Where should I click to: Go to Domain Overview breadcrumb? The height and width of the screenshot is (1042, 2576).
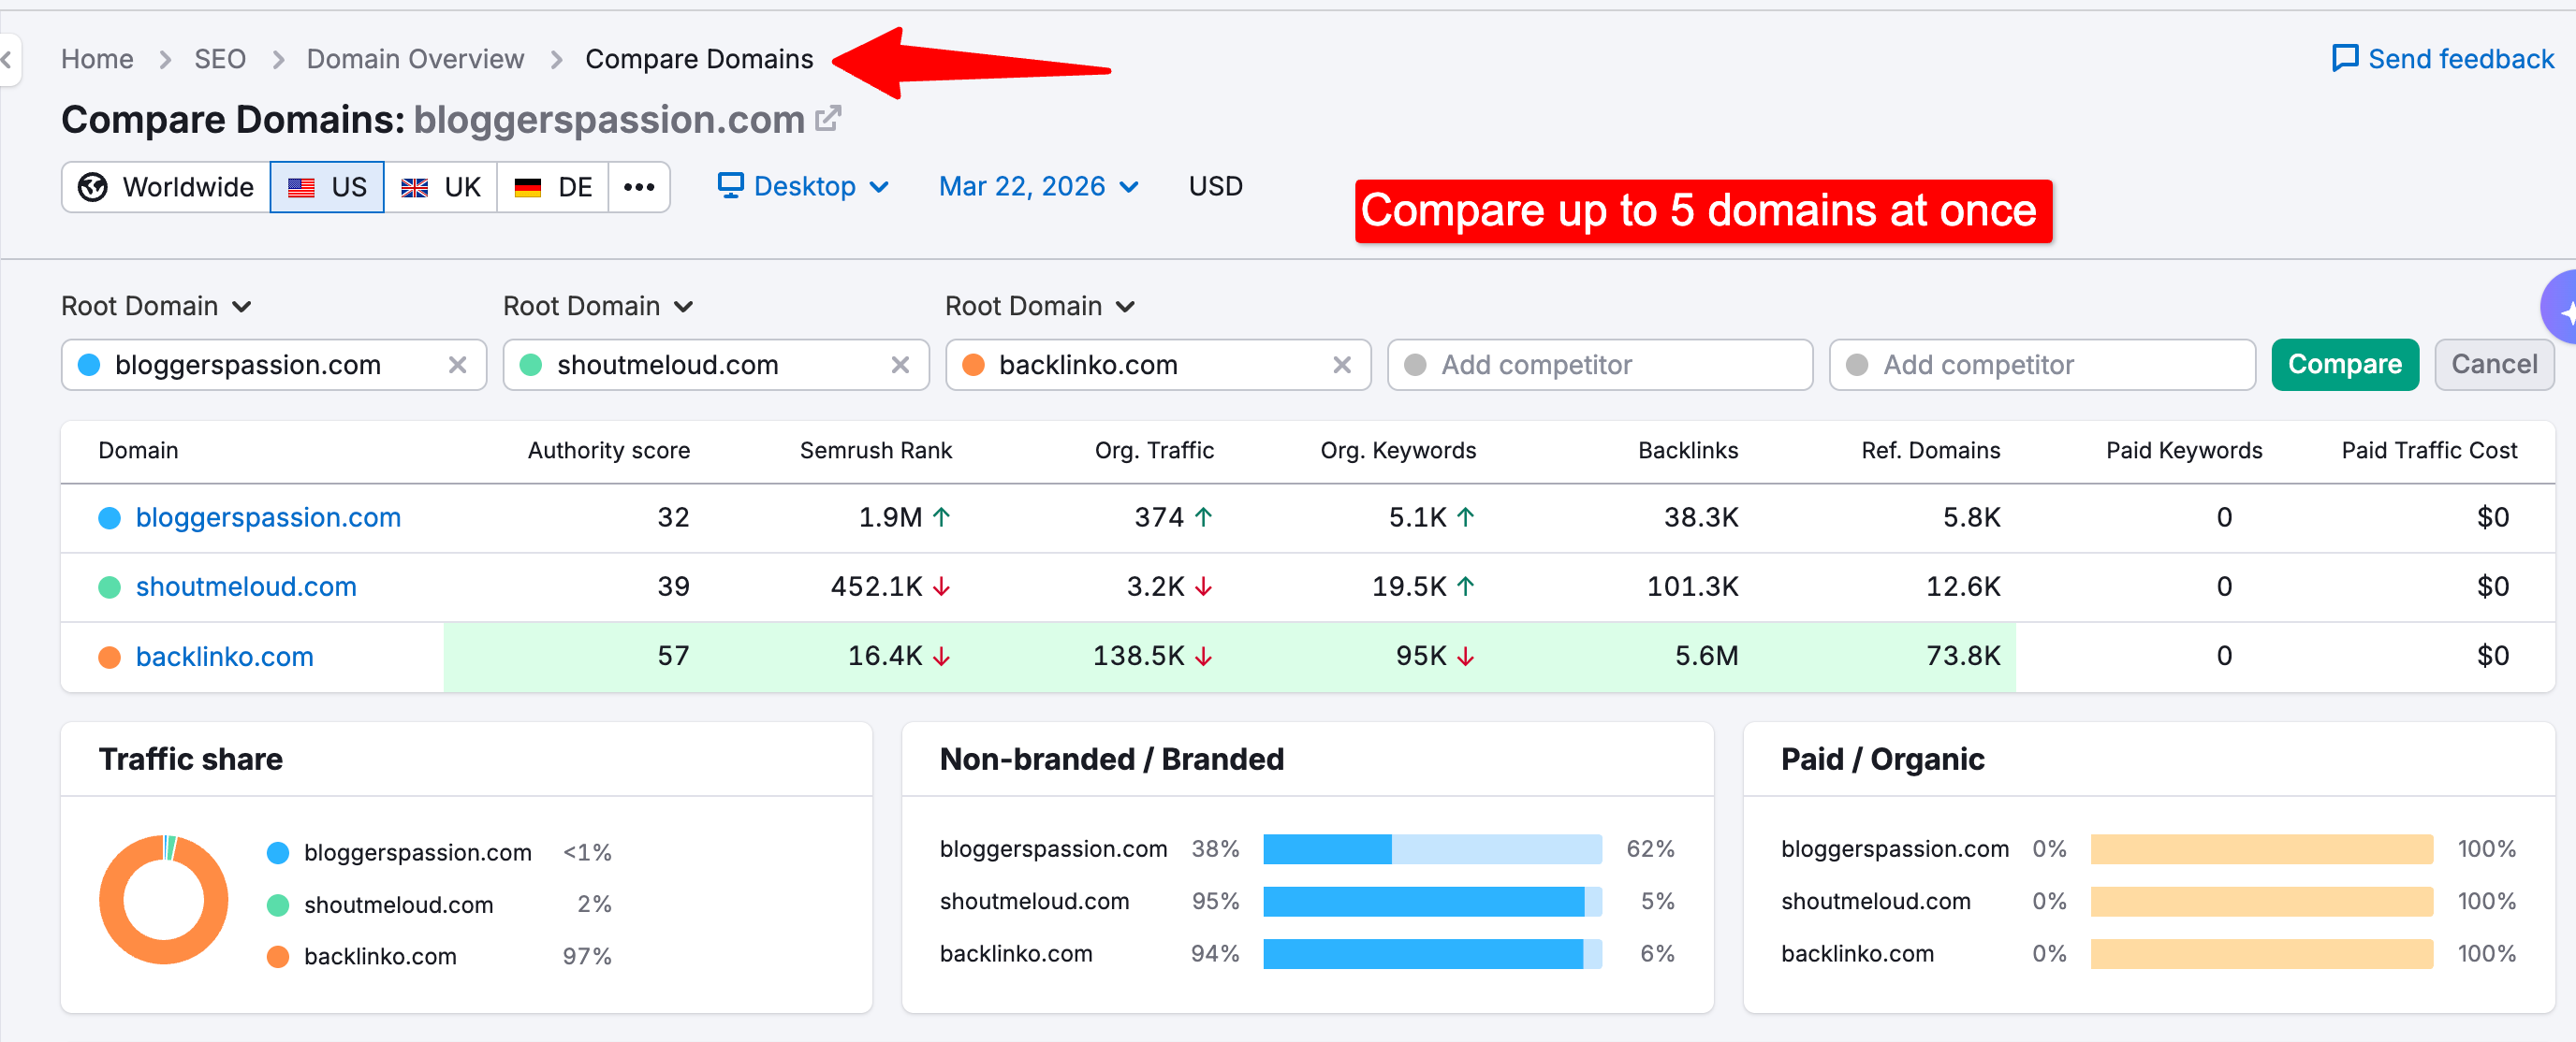coord(415,59)
